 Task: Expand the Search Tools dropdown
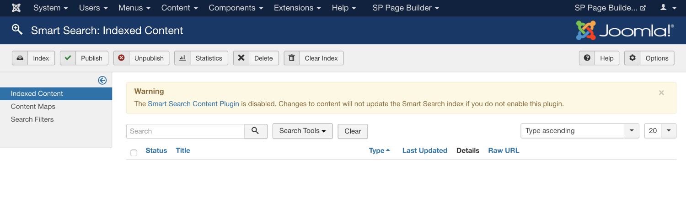click(x=302, y=131)
